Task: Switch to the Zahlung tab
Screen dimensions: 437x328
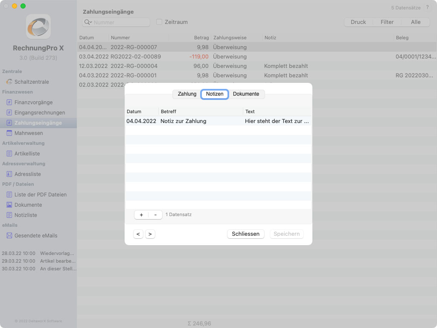Action: tap(187, 94)
